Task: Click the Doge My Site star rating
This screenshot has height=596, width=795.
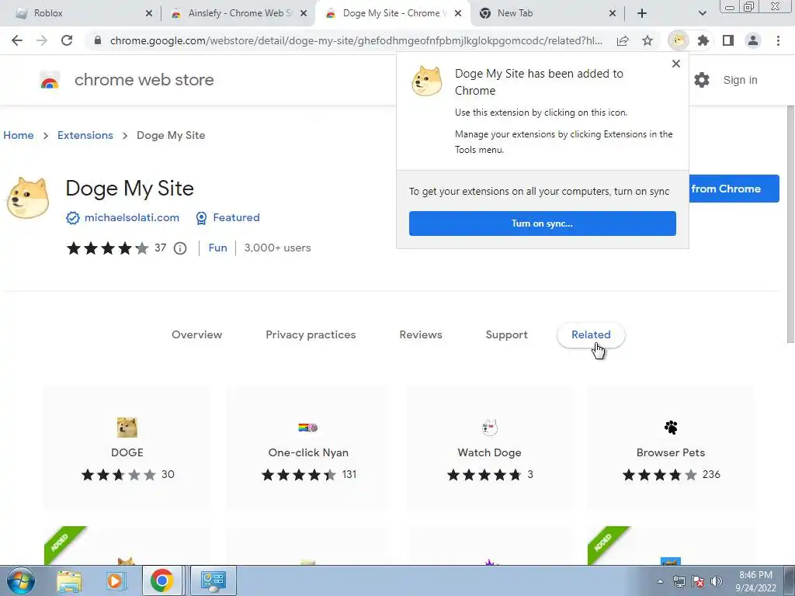Action: 107,248
